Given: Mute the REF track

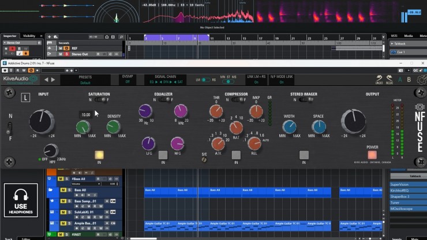Looking at the screenshot, I should tap(61, 48).
